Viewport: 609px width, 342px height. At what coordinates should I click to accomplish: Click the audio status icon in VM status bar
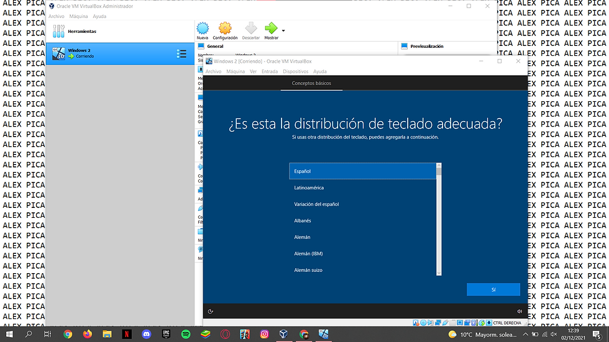point(430,323)
